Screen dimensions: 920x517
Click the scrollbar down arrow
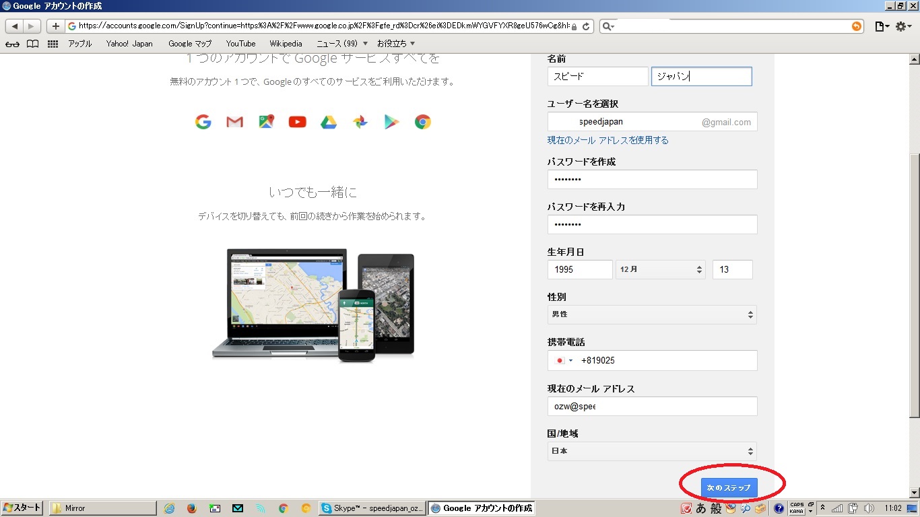pos(914,493)
